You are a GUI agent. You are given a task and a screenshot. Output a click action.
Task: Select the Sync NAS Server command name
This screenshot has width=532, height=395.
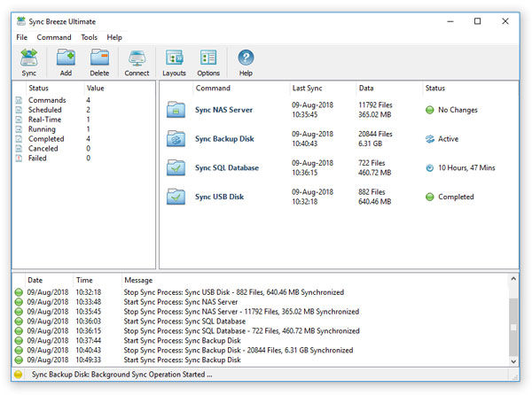pyautogui.click(x=224, y=110)
